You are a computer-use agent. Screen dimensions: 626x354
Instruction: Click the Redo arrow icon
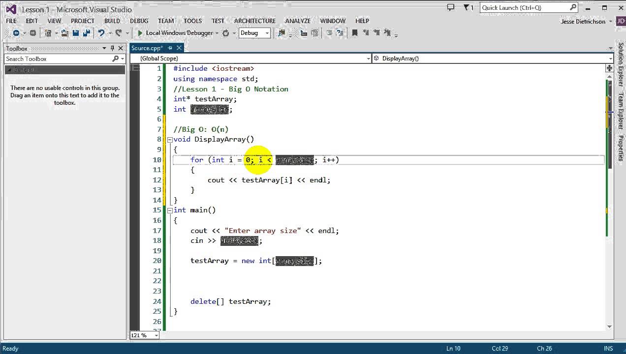click(119, 33)
